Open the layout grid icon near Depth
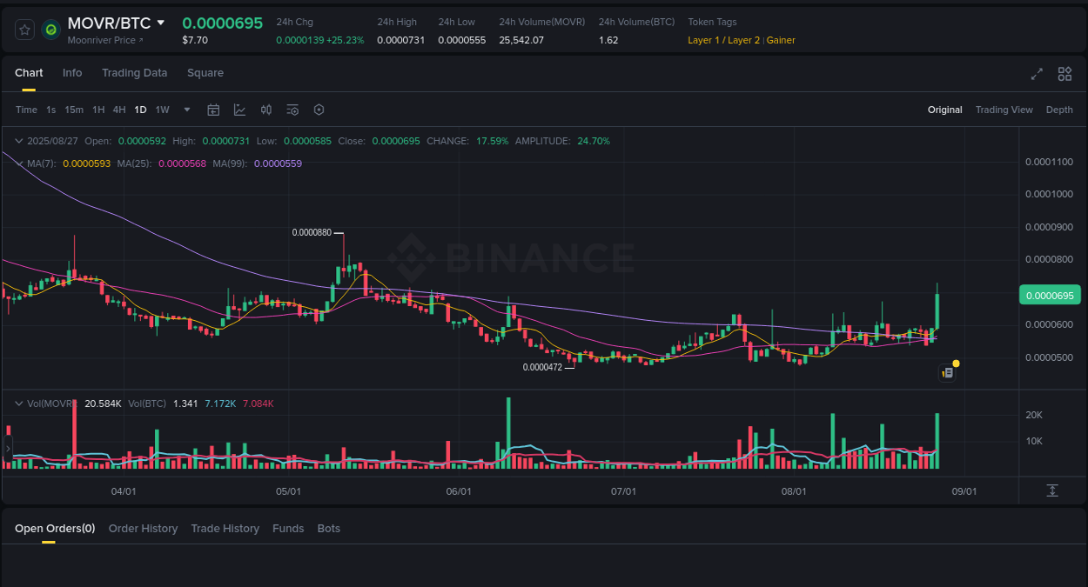This screenshot has height=587, width=1088. point(1064,74)
